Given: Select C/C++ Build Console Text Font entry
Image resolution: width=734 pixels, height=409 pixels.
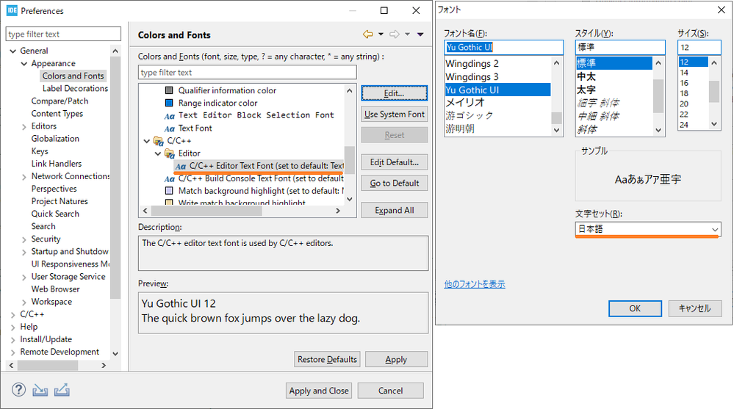Looking at the screenshot, I should [254, 178].
